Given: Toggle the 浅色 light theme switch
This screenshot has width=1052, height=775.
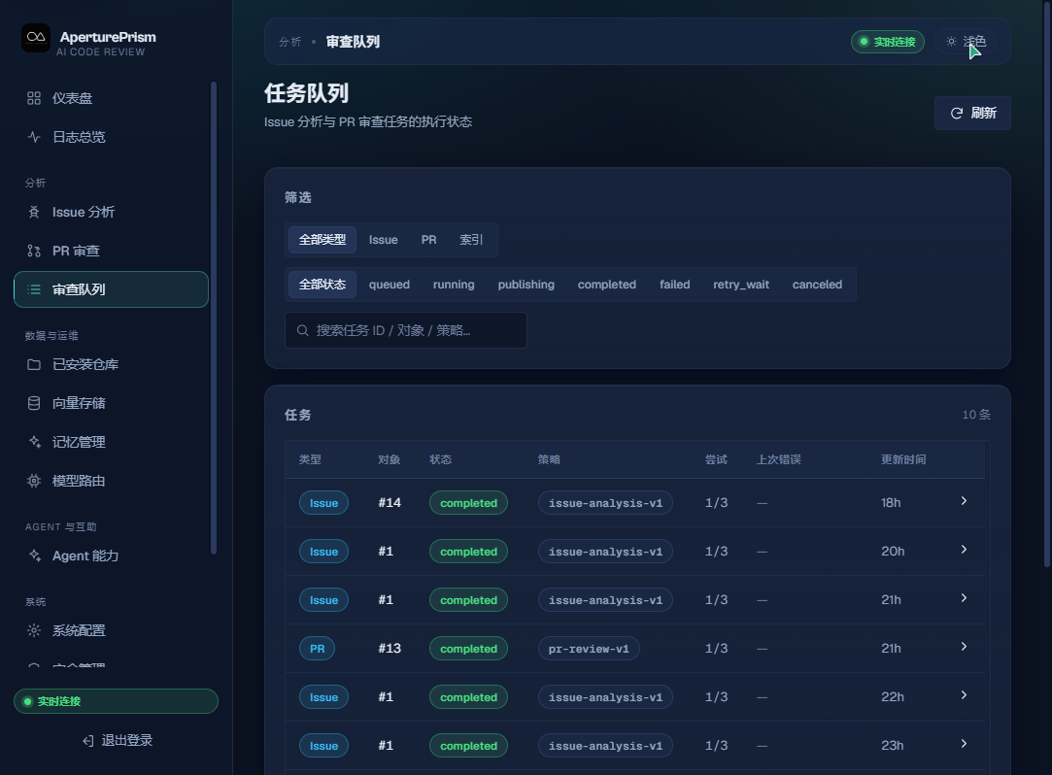Looking at the screenshot, I should pos(966,42).
